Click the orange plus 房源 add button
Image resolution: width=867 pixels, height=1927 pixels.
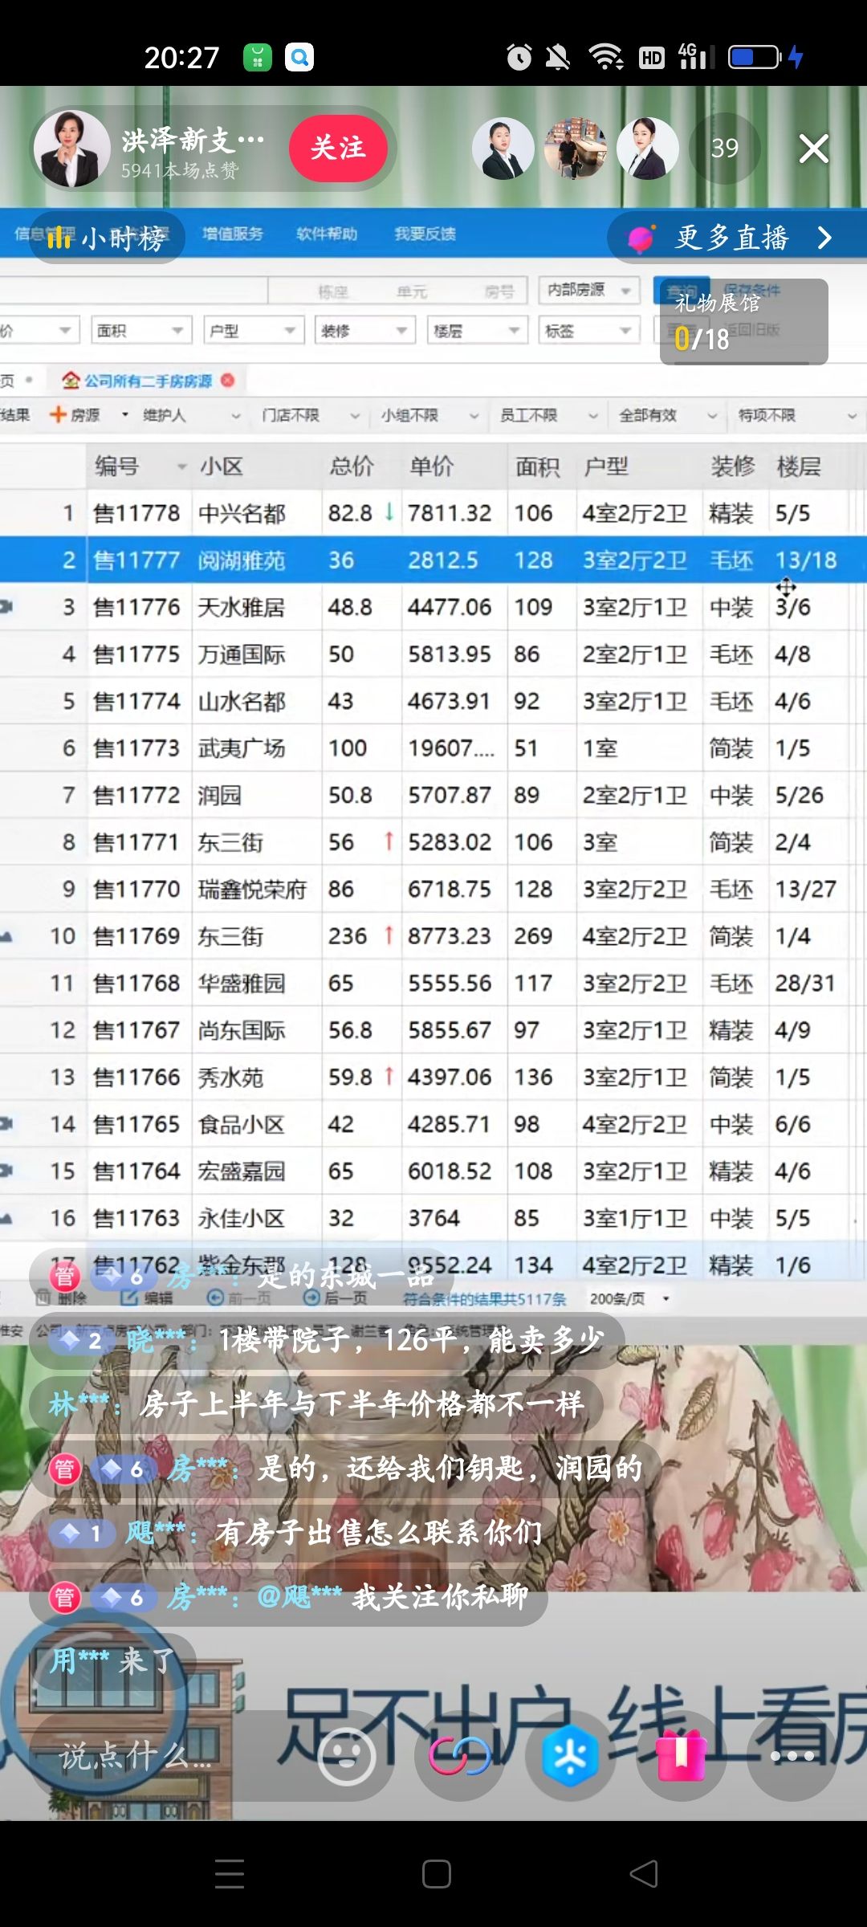pyautogui.click(x=75, y=415)
